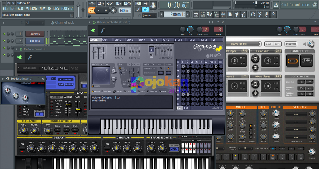The image size is (319, 169).
Task: Toggle Sytrus Smooth modulation checkbox
Action: coord(93,86)
